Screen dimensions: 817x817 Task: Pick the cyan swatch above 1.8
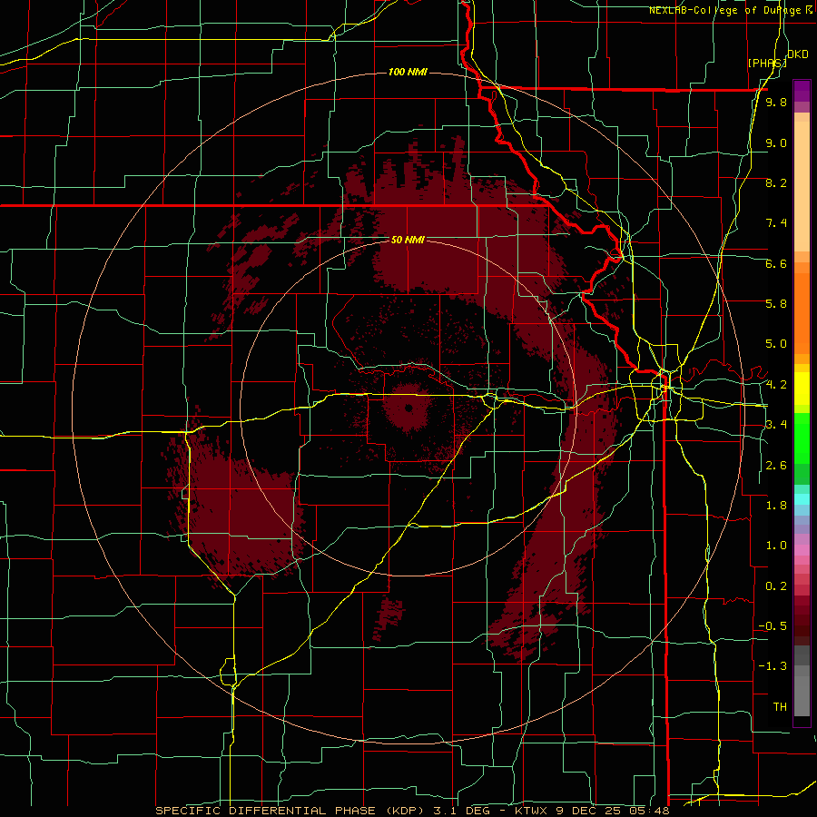pos(802,499)
